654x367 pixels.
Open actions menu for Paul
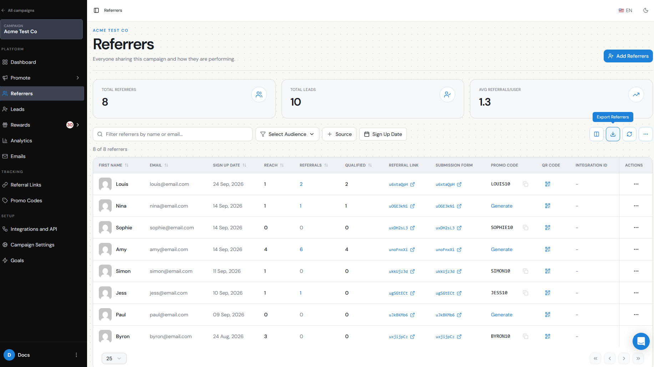point(636,315)
